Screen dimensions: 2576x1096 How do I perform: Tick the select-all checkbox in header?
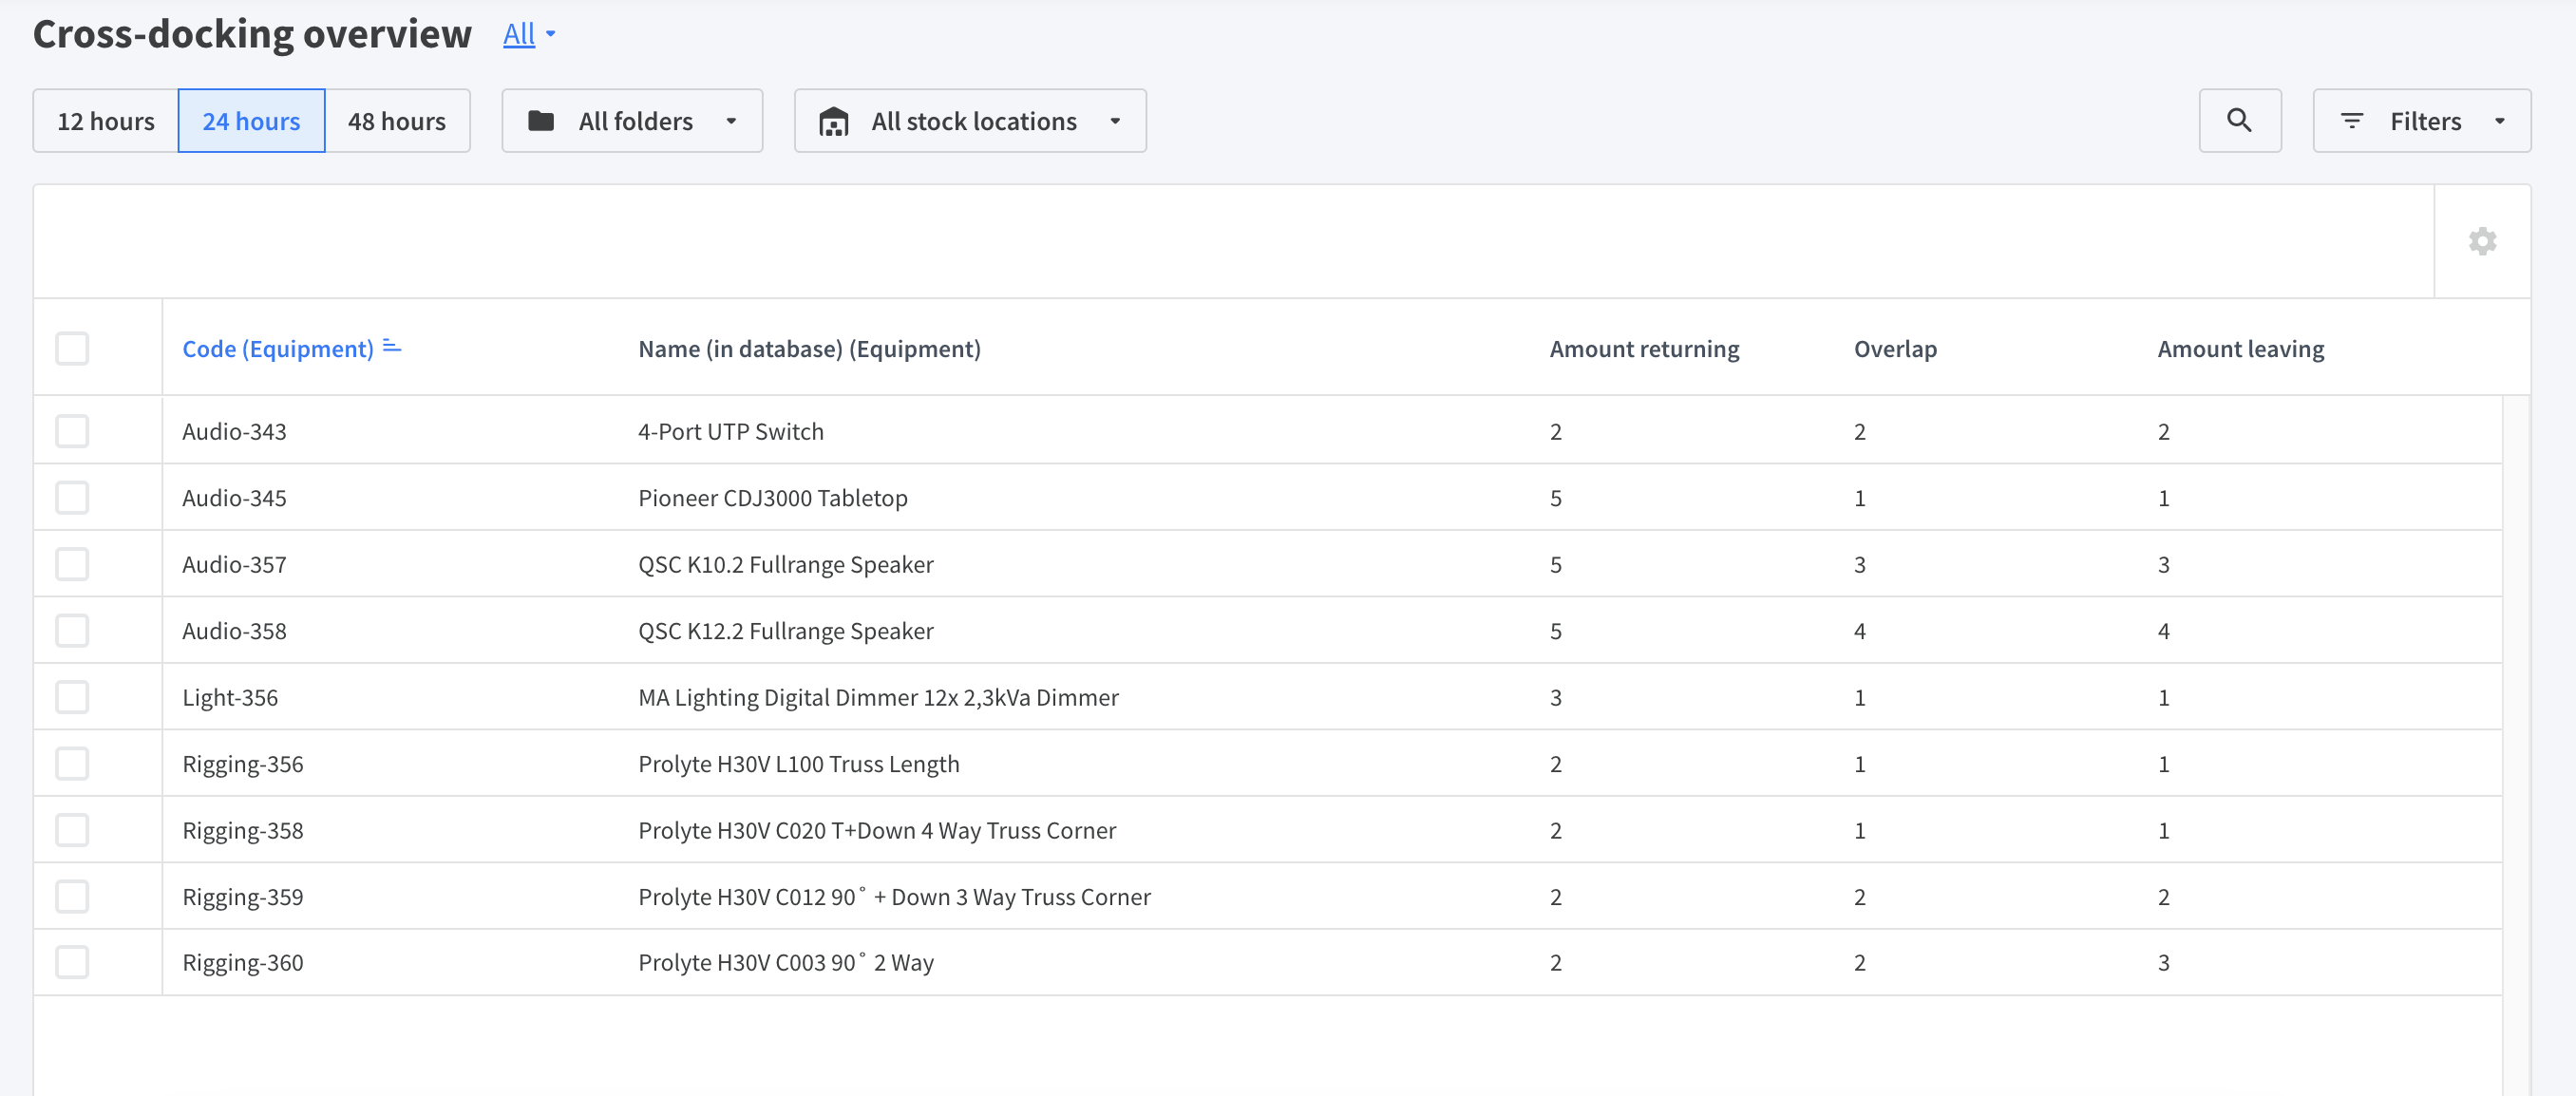[x=72, y=349]
